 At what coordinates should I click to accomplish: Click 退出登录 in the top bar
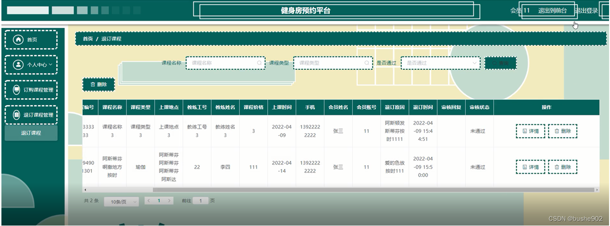(586, 11)
